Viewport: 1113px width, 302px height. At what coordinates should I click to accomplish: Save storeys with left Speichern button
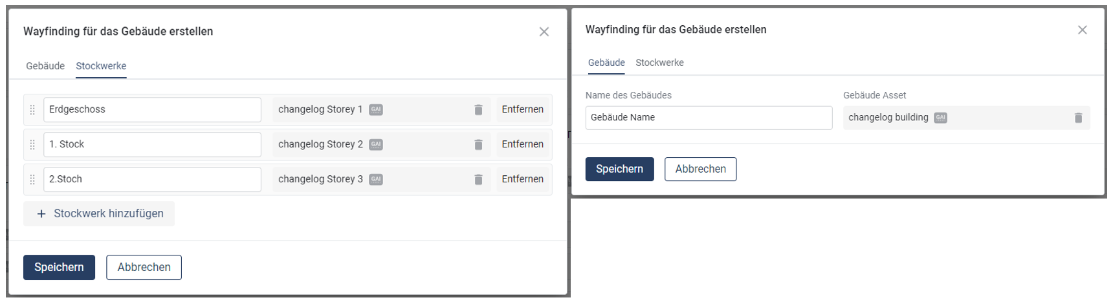click(59, 267)
